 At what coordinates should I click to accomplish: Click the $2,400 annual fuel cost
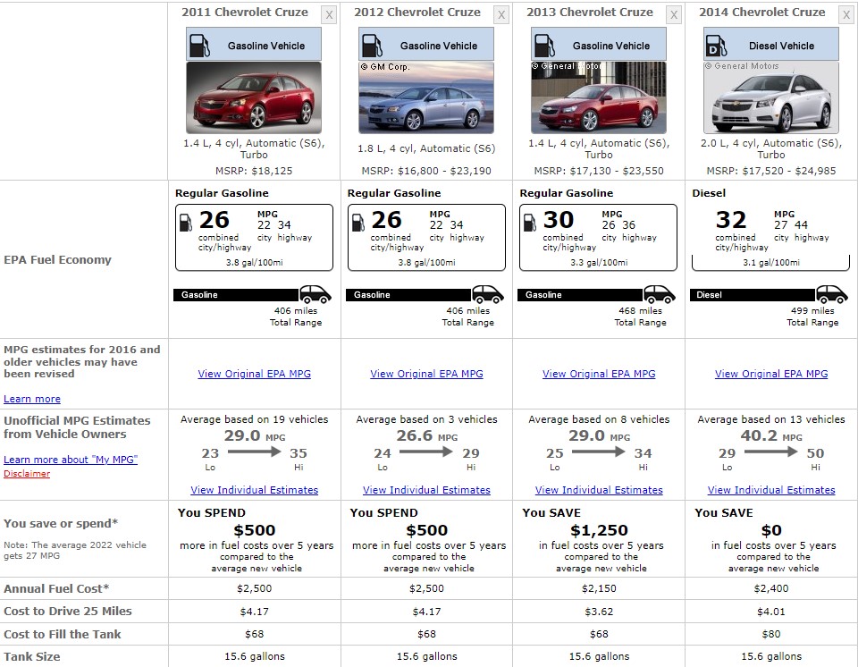(771, 588)
